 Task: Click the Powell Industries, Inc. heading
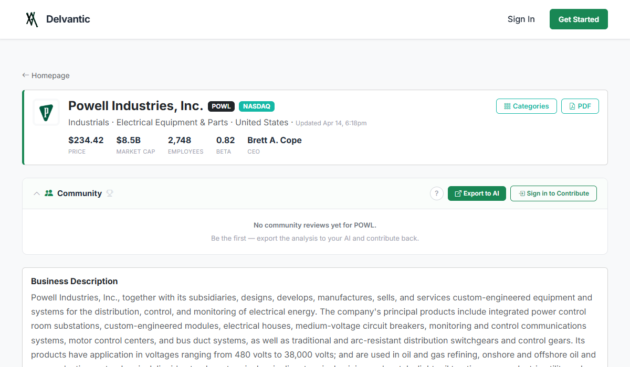pyautogui.click(x=135, y=106)
